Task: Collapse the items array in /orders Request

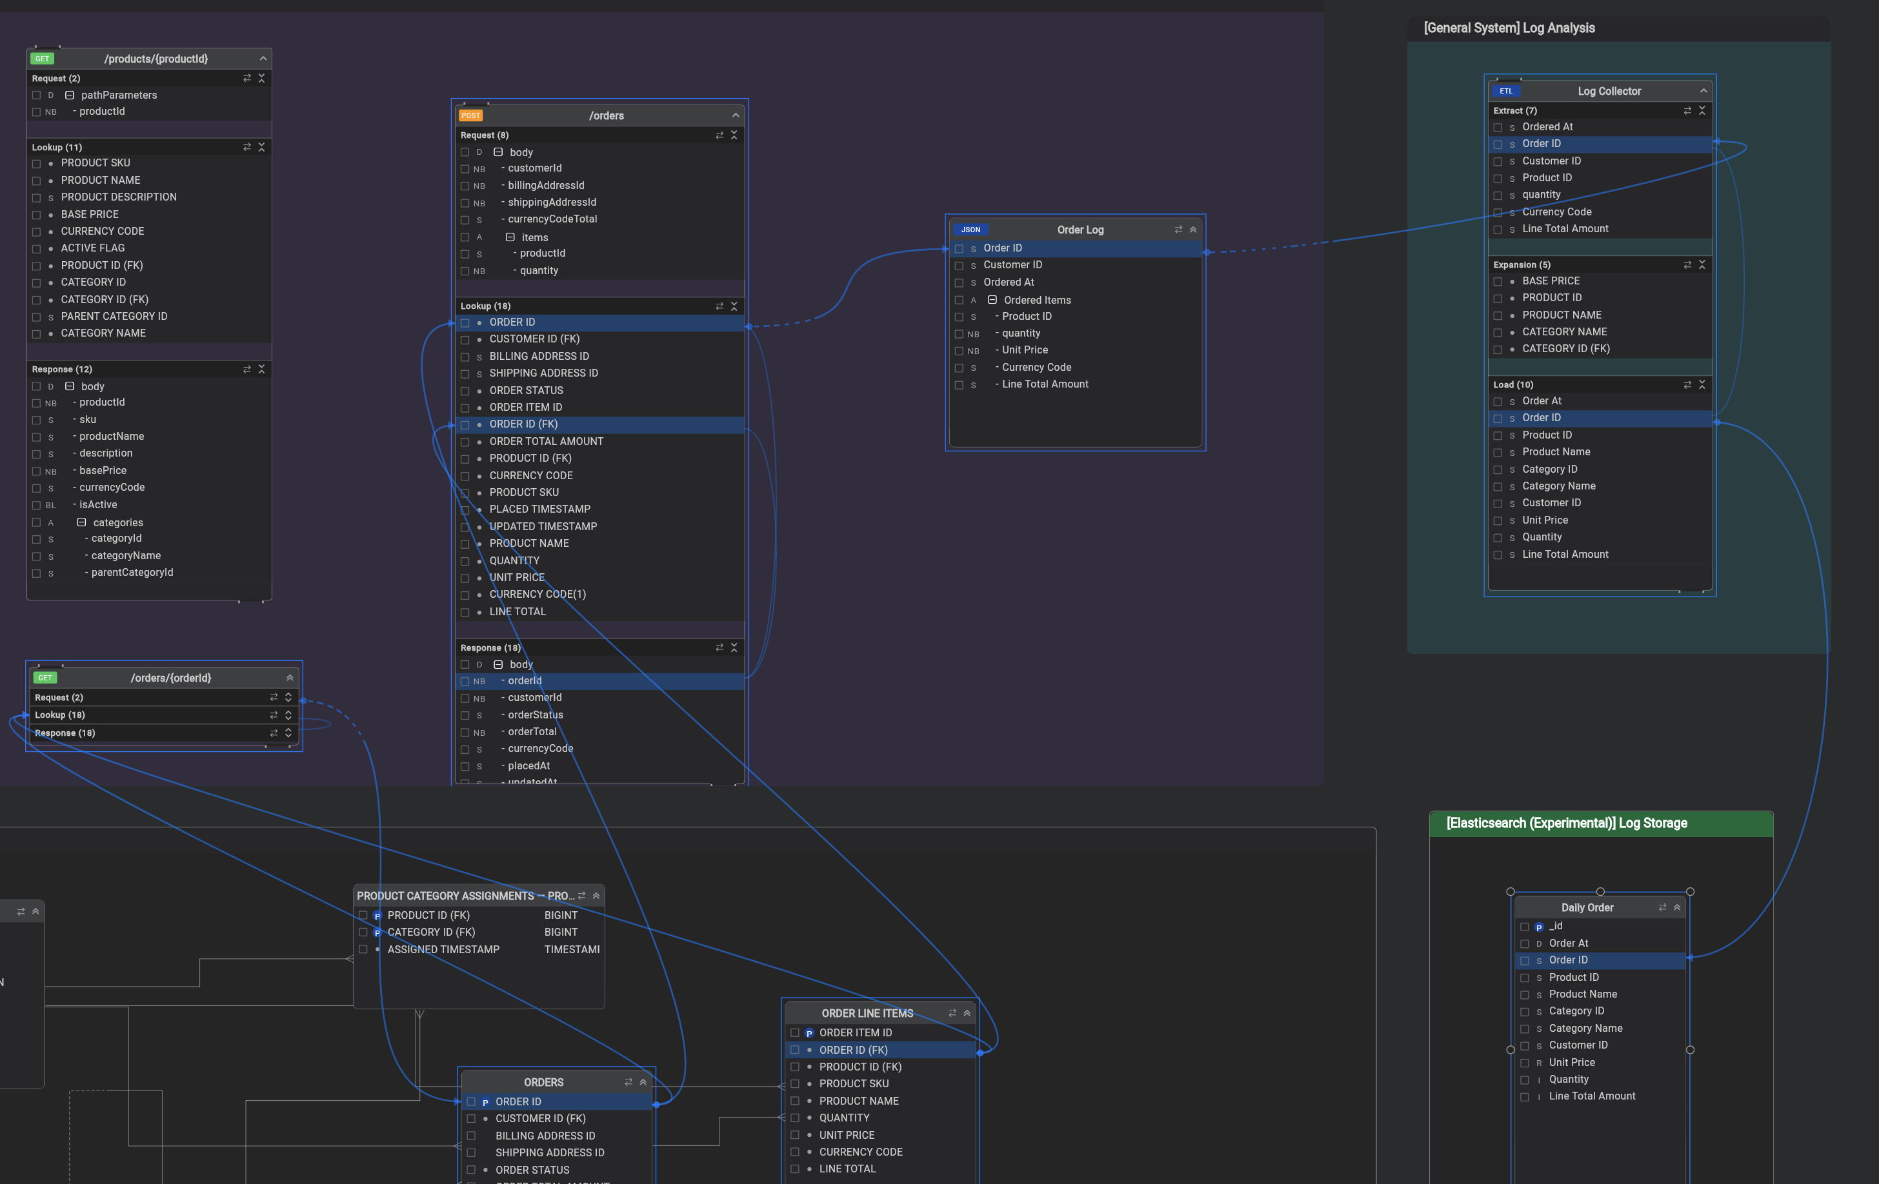Action: tap(510, 237)
